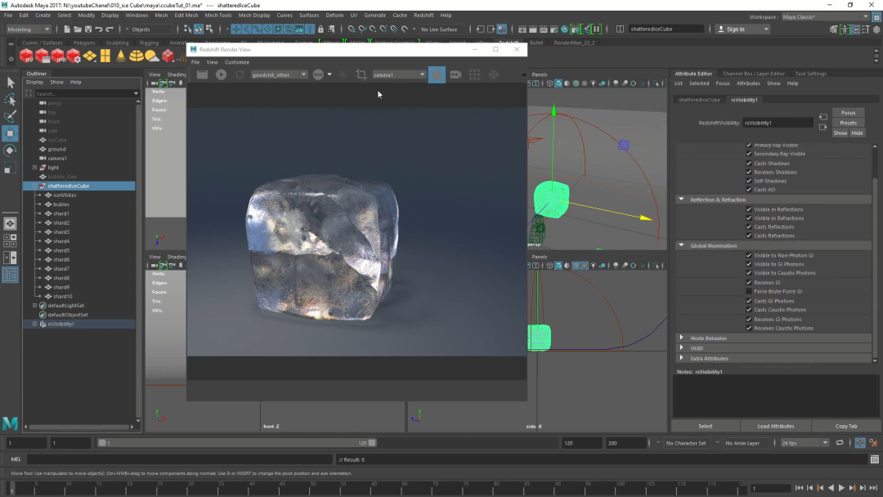Image resolution: width=883 pixels, height=497 pixels.
Task: Open the 24 fps dropdown
Action: coord(805,443)
